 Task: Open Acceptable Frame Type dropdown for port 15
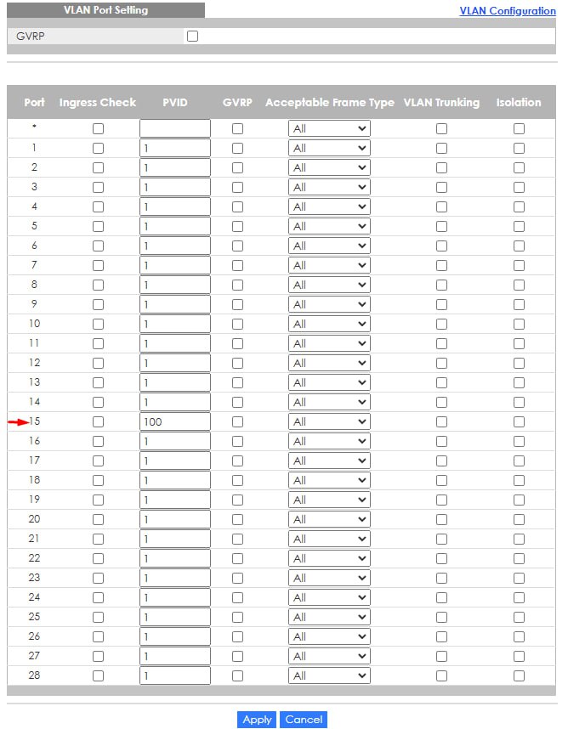[x=329, y=421]
